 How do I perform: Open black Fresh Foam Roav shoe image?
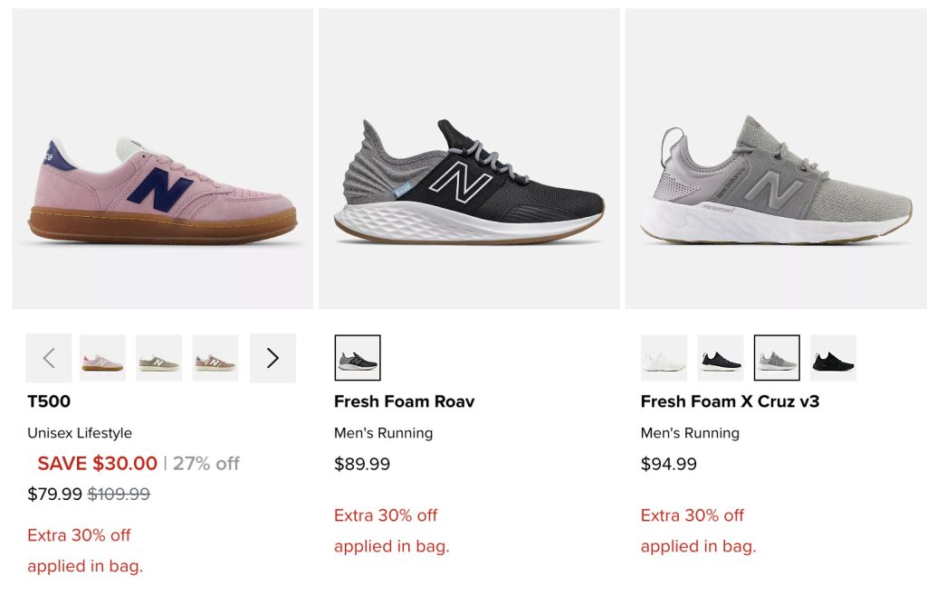pos(469,158)
